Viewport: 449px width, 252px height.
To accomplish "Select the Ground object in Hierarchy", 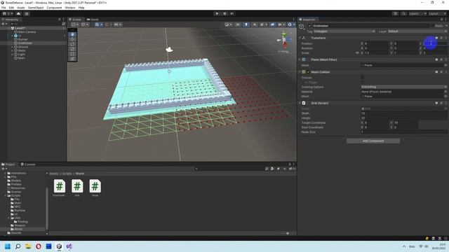I will pyautogui.click(x=23, y=47).
